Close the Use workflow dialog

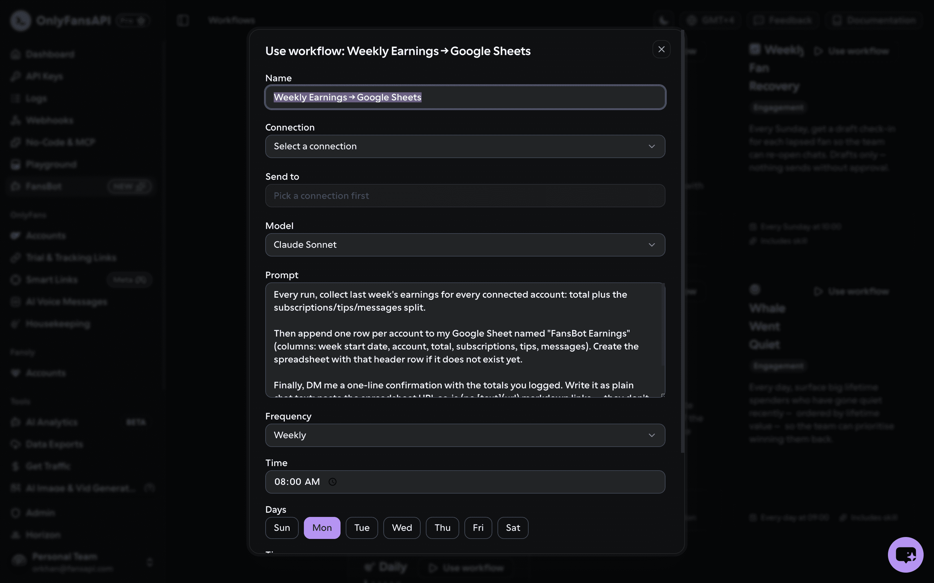click(x=661, y=49)
